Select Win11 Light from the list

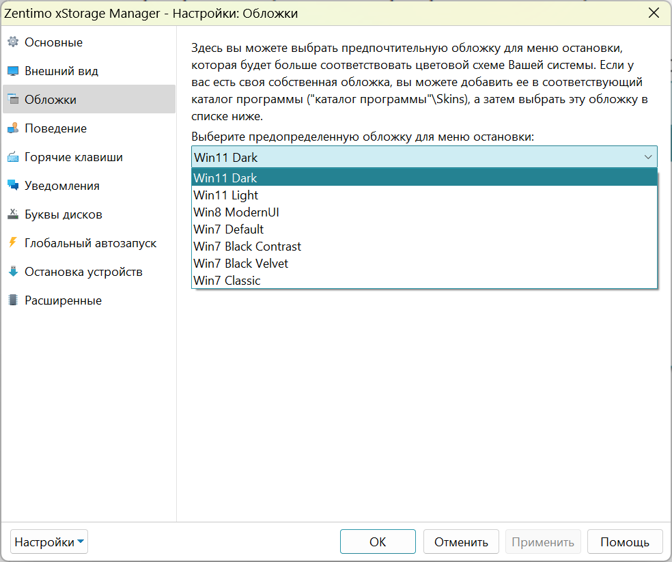(424, 195)
